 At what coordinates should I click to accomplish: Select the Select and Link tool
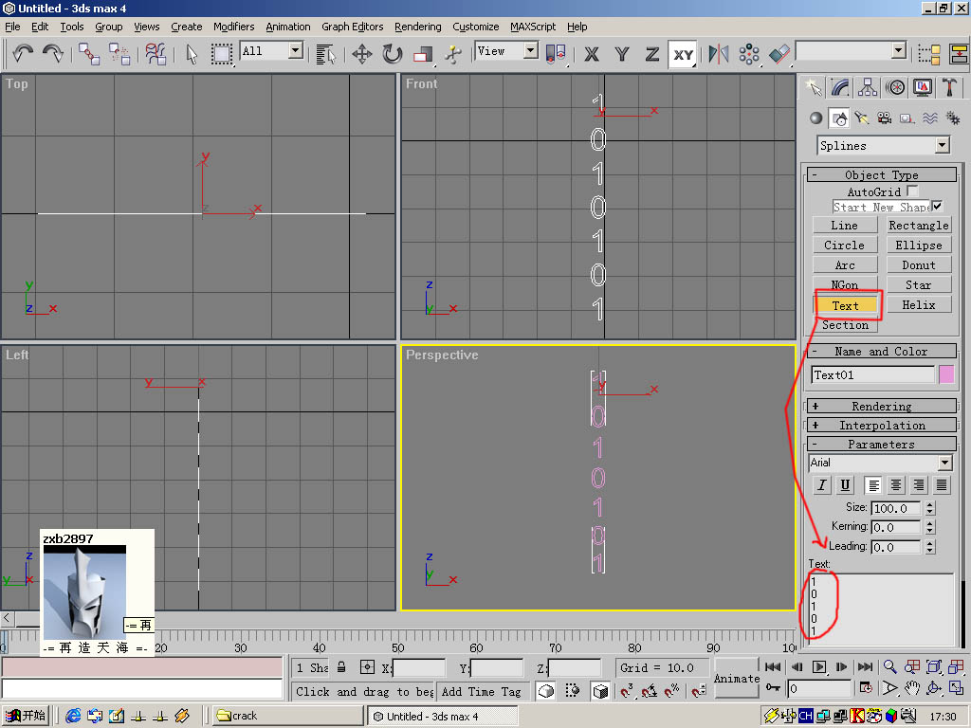click(89, 54)
